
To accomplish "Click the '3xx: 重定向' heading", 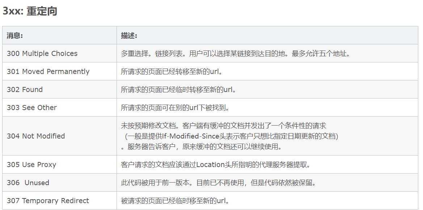I will pos(30,12).
